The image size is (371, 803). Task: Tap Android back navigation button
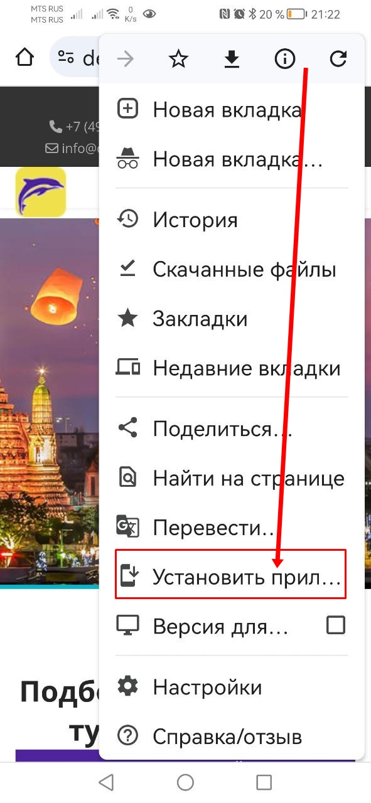pos(107,782)
